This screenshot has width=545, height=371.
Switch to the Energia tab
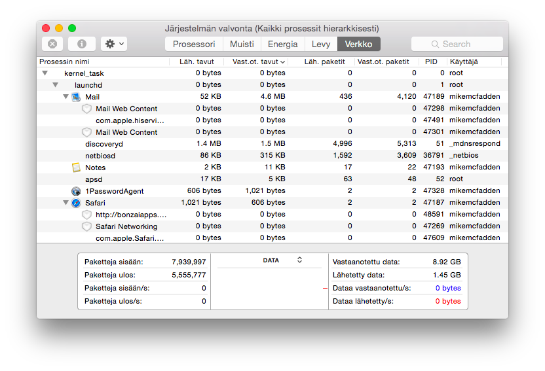coord(282,44)
